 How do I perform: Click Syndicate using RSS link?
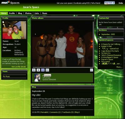82,3
